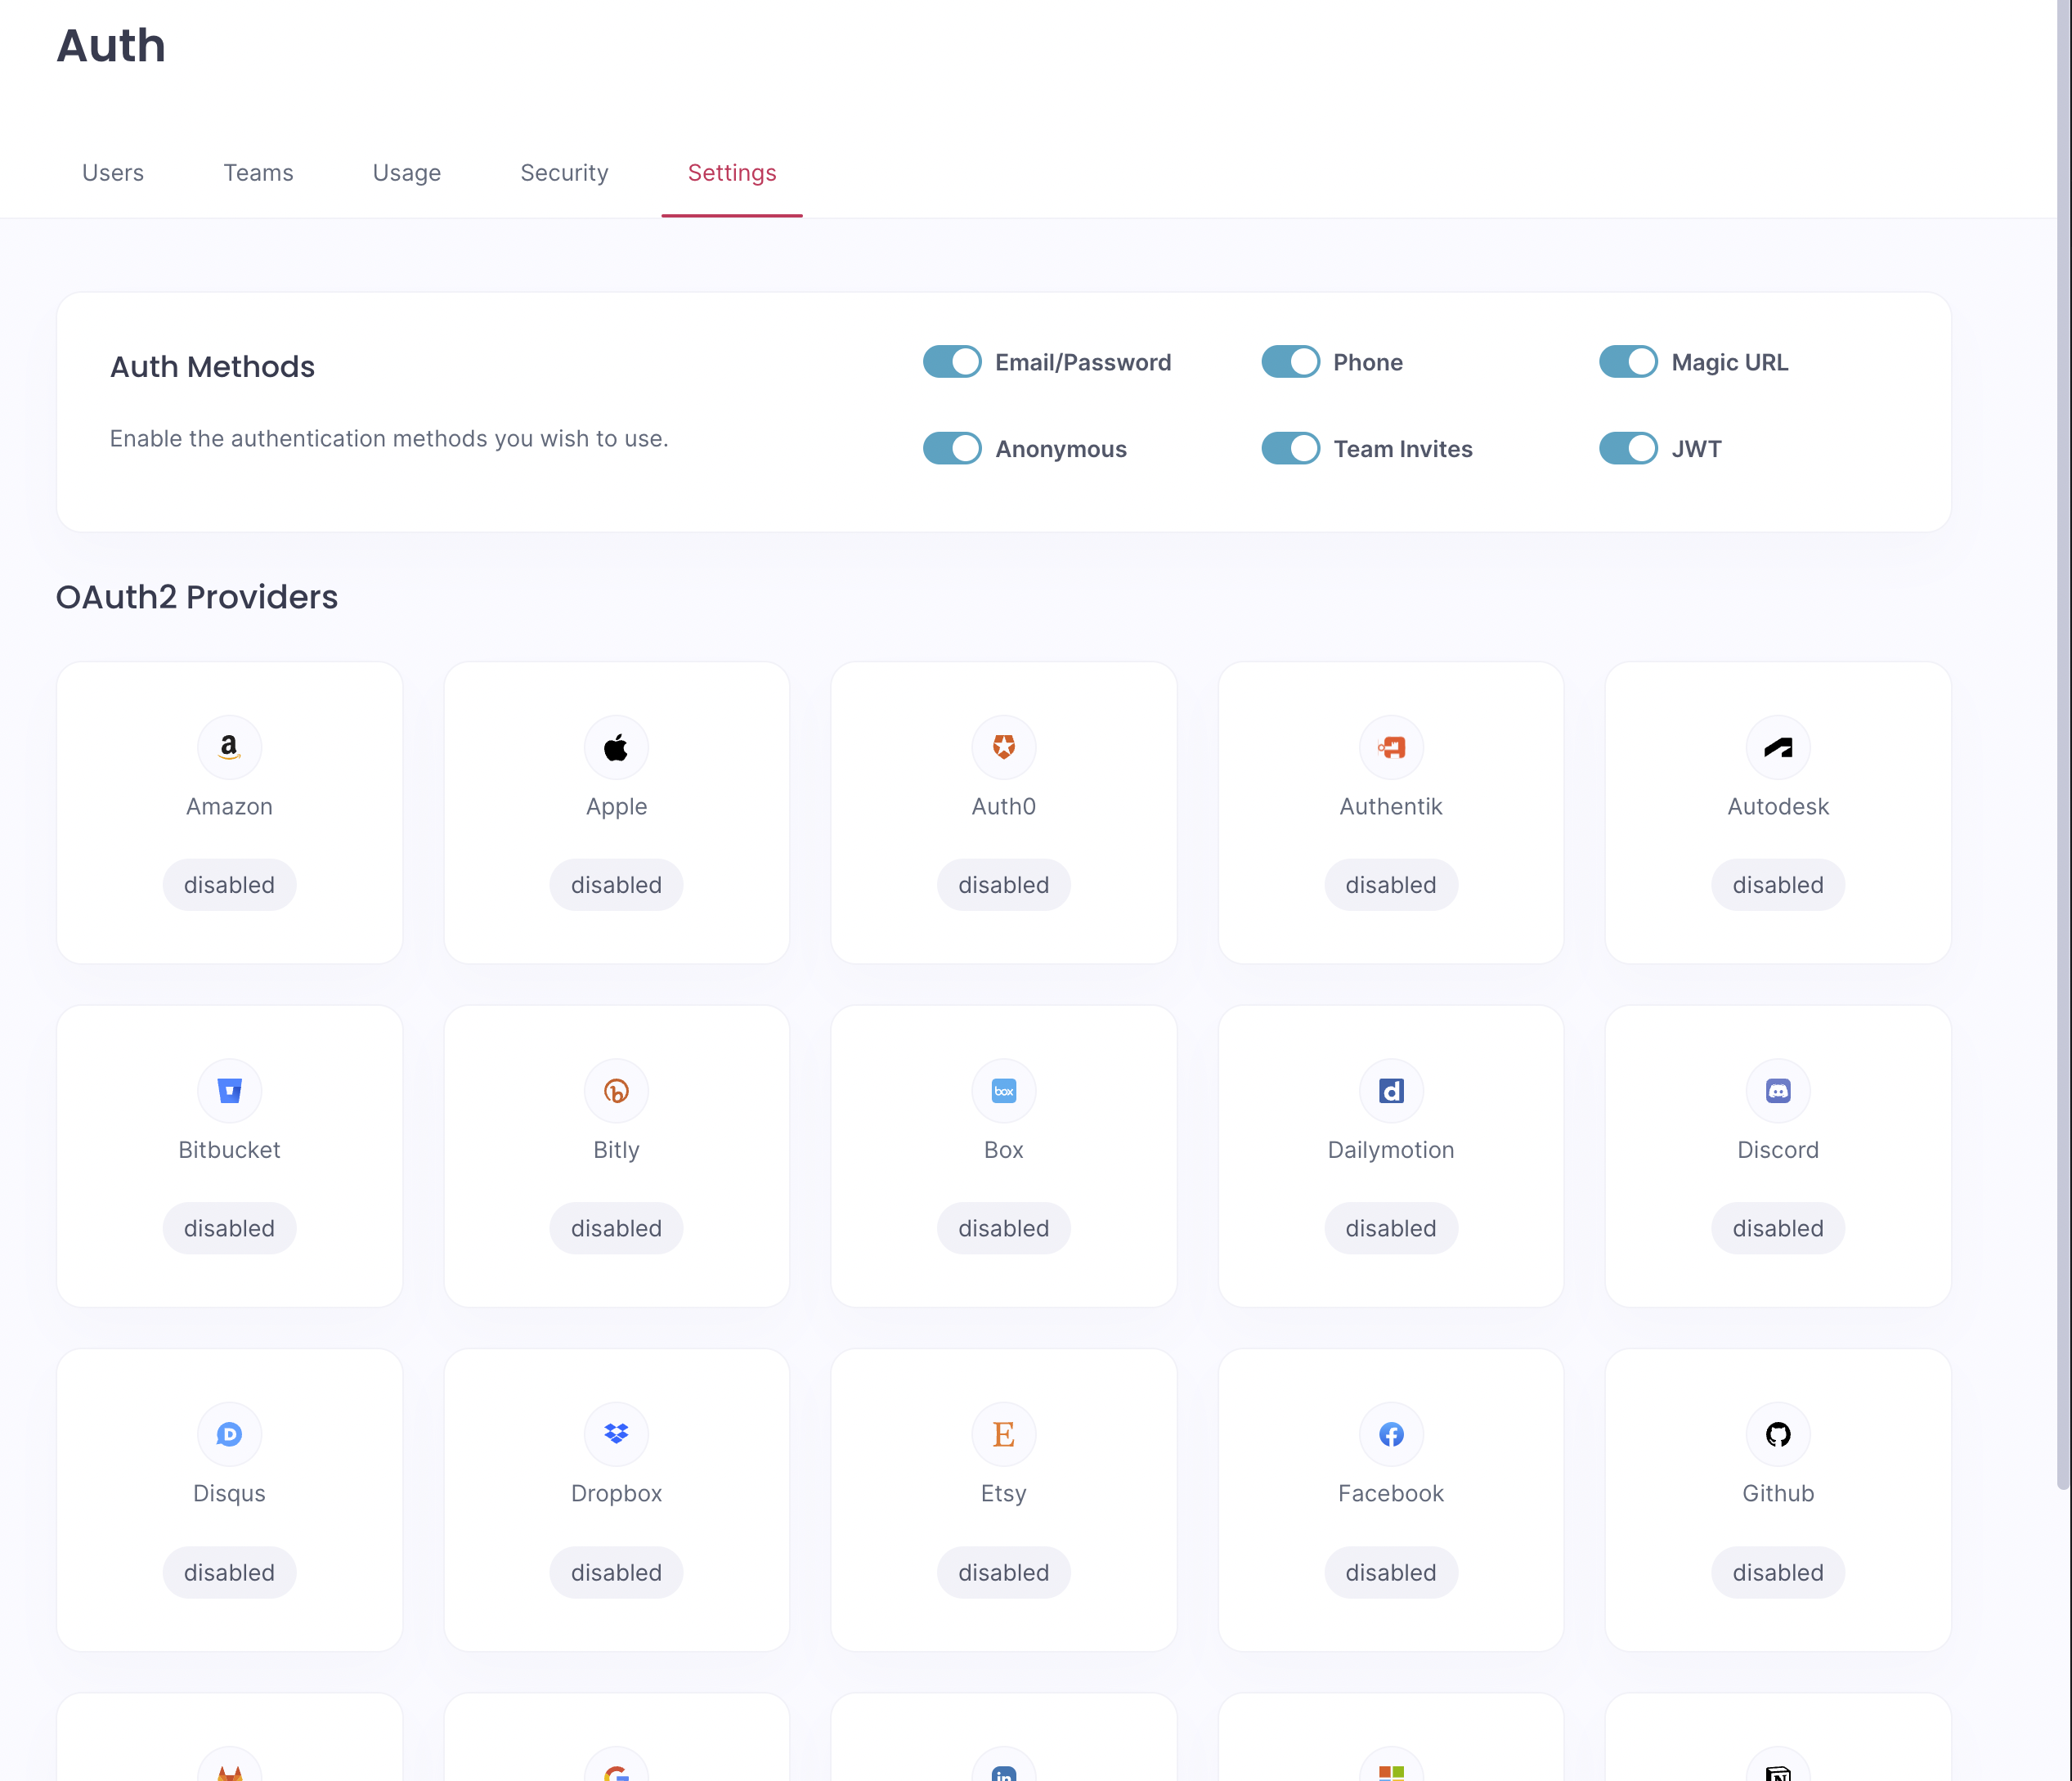Image resolution: width=2072 pixels, height=1781 pixels.
Task: Open the Apple provider icon
Action: pos(616,747)
